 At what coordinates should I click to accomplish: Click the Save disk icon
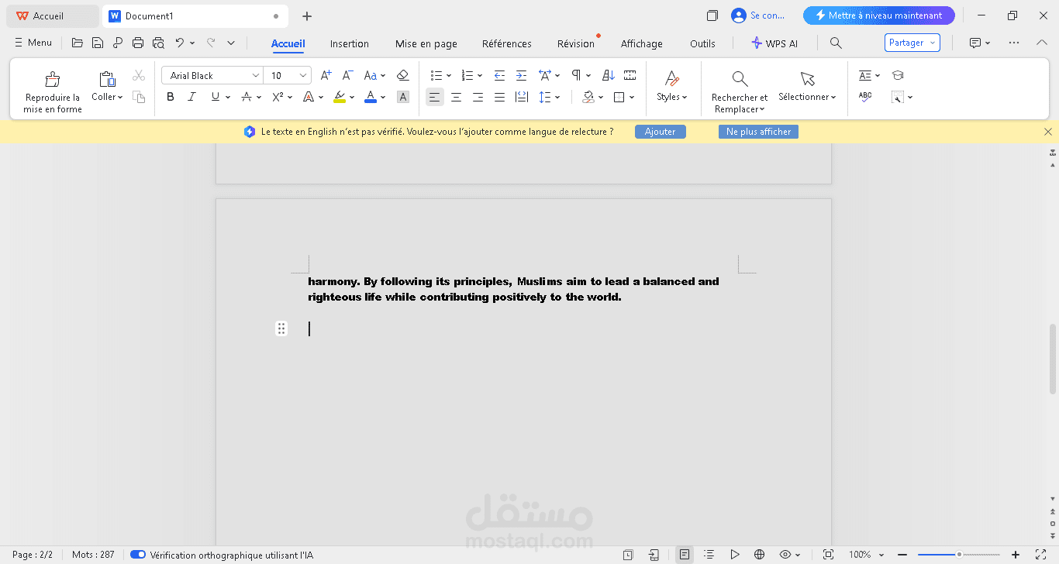[x=98, y=43]
